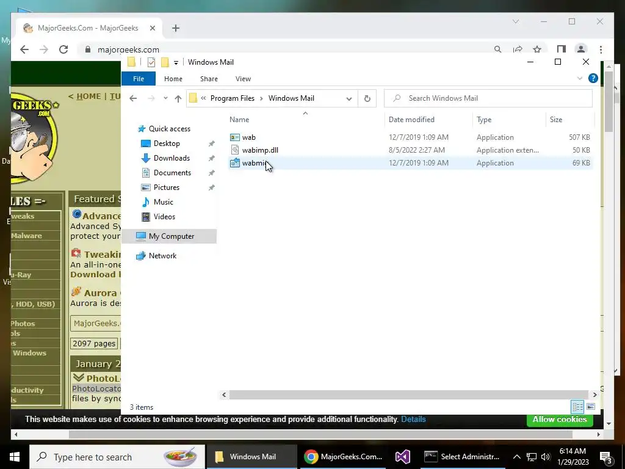
Task: Switch to MajorGeeks.Com Chrome taskbar button
Action: (x=342, y=457)
